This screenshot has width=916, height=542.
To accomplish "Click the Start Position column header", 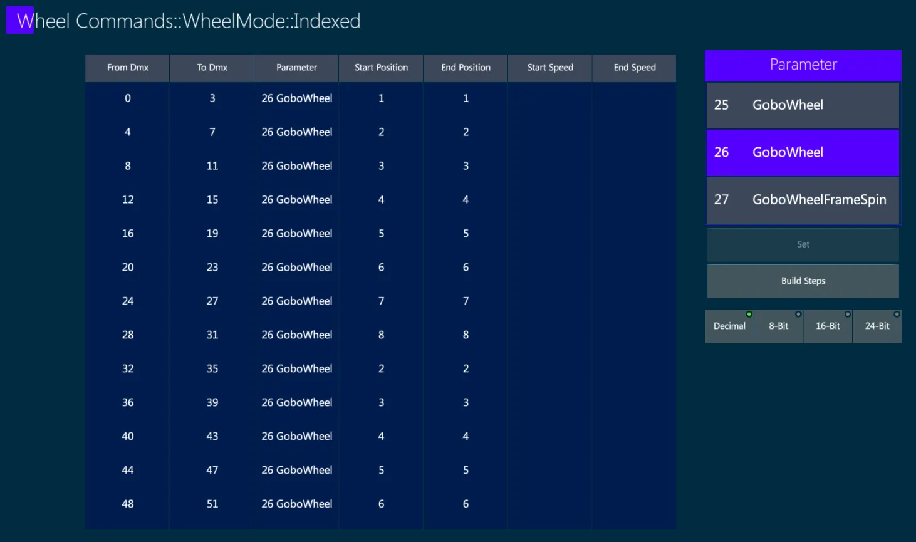I will tap(382, 68).
